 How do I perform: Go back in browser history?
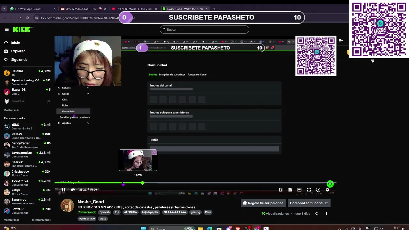4,18
